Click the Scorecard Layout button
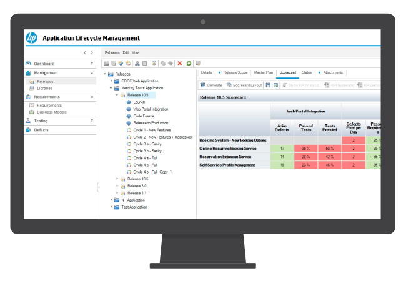Screen dimensions: 406x281 pyautogui.click(x=244, y=85)
